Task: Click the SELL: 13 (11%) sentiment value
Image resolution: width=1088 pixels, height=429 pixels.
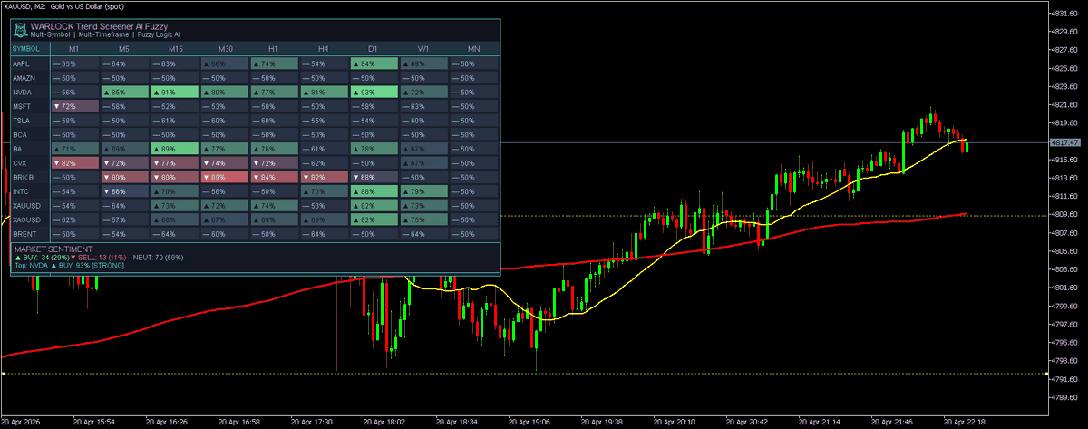Action: pyautogui.click(x=100, y=258)
